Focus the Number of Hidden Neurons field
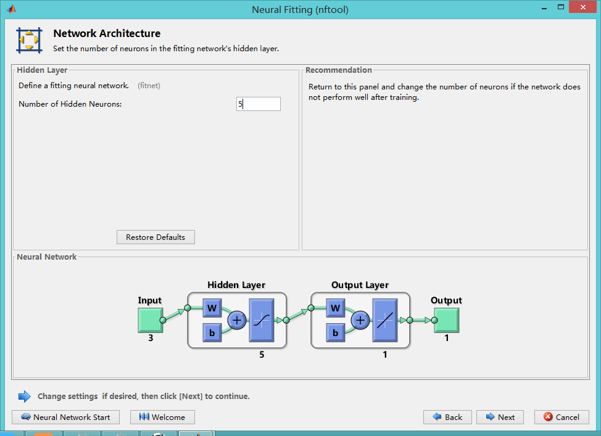The width and height of the screenshot is (601, 436). (x=259, y=104)
